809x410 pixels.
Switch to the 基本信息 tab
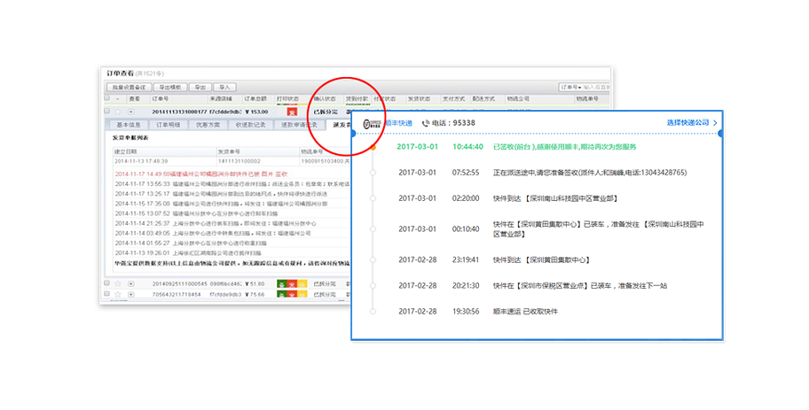pos(130,125)
